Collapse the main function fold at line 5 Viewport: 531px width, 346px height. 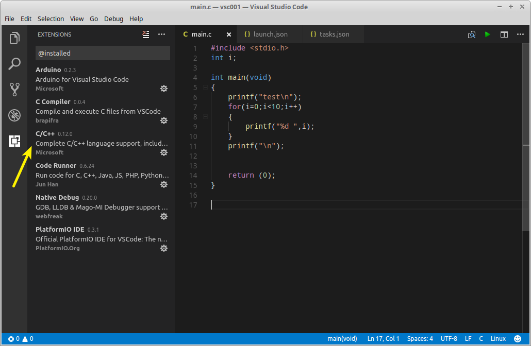[205, 87]
